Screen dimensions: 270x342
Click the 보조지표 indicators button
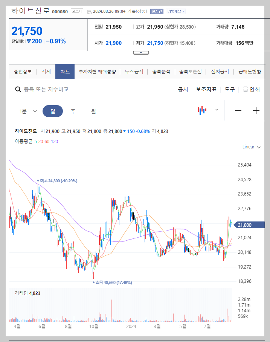(206, 90)
